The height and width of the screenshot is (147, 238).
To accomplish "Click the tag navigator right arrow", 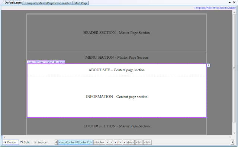I will [x=232, y=142].
